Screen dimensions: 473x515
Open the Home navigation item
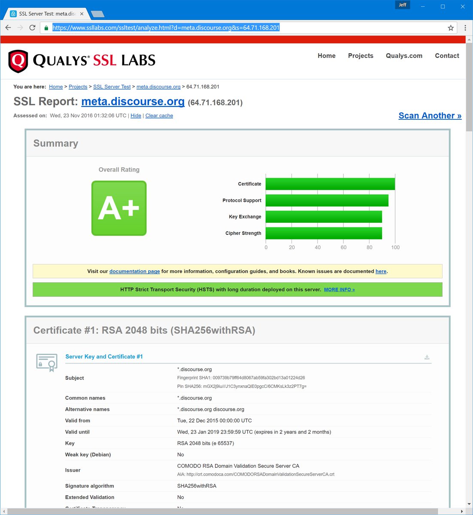point(326,56)
